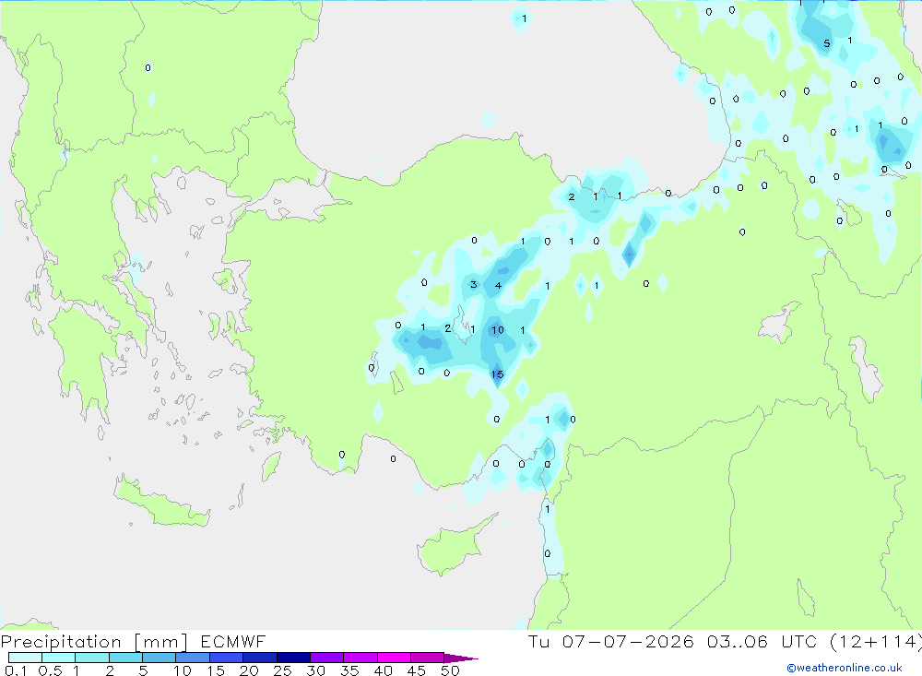
Task: Click the 'ECMWF' model label
Action: tap(233, 642)
